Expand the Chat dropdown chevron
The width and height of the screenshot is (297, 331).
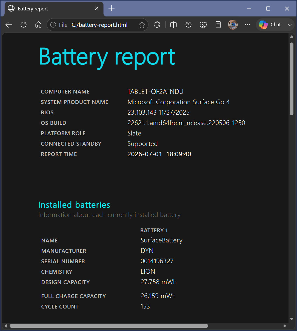tap(290, 25)
